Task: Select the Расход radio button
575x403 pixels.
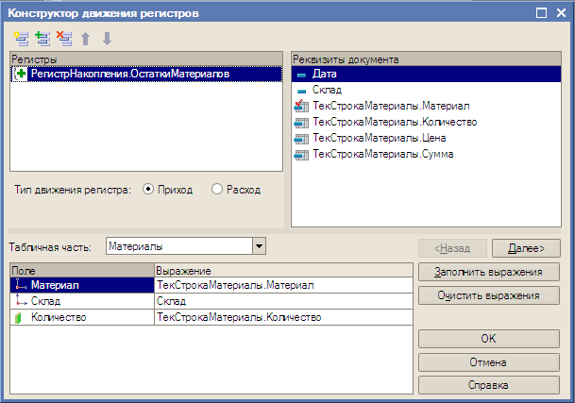Action: [217, 189]
